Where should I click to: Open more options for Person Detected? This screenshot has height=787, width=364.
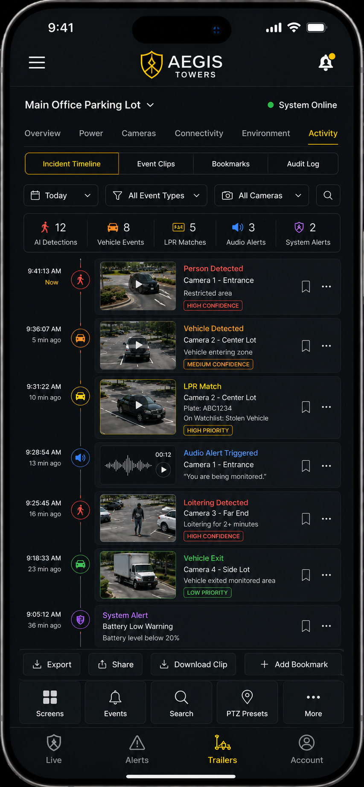coord(326,286)
